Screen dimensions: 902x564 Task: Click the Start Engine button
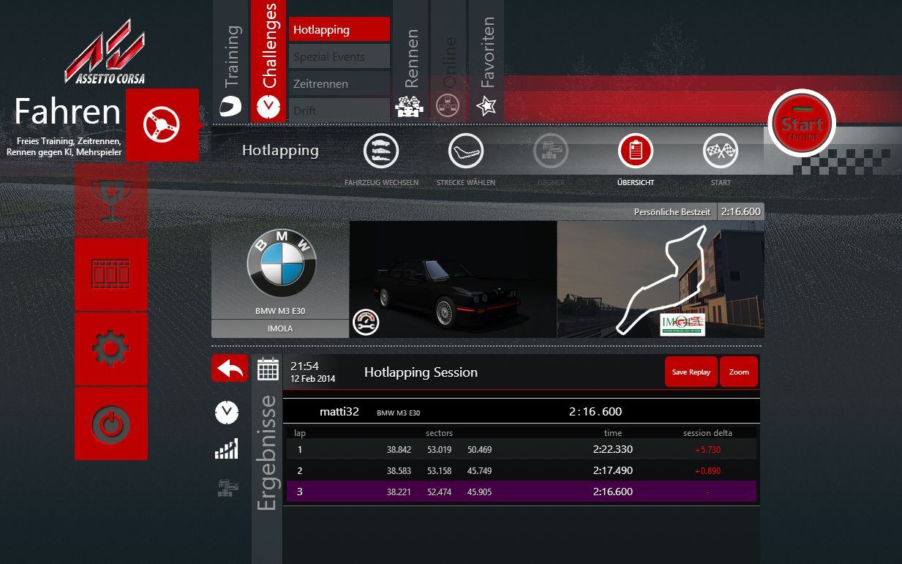[x=802, y=122]
